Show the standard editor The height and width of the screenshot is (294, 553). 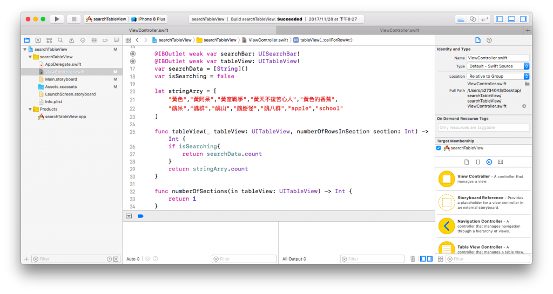click(x=461, y=19)
